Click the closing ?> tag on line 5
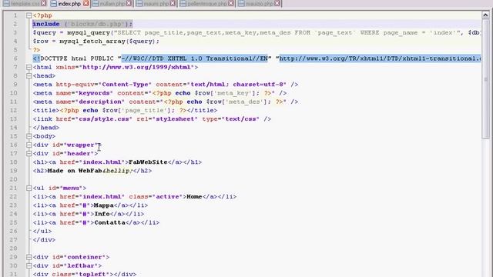Screen dimensions: 493x277 click(36, 50)
